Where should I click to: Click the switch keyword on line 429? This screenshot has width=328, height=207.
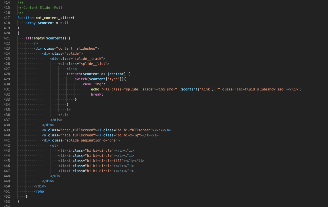point(81,79)
